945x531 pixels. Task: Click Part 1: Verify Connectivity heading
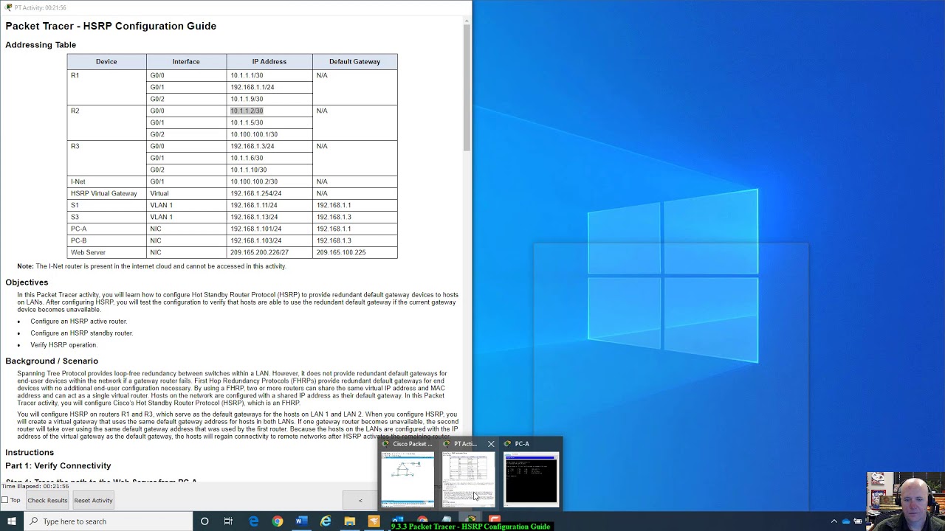point(58,466)
